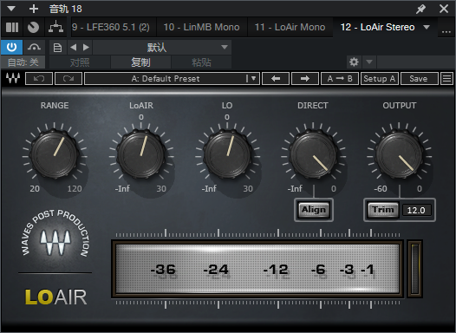456x333 pixels.
Task: Click the LO gain knob
Action: [x=227, y=153]
